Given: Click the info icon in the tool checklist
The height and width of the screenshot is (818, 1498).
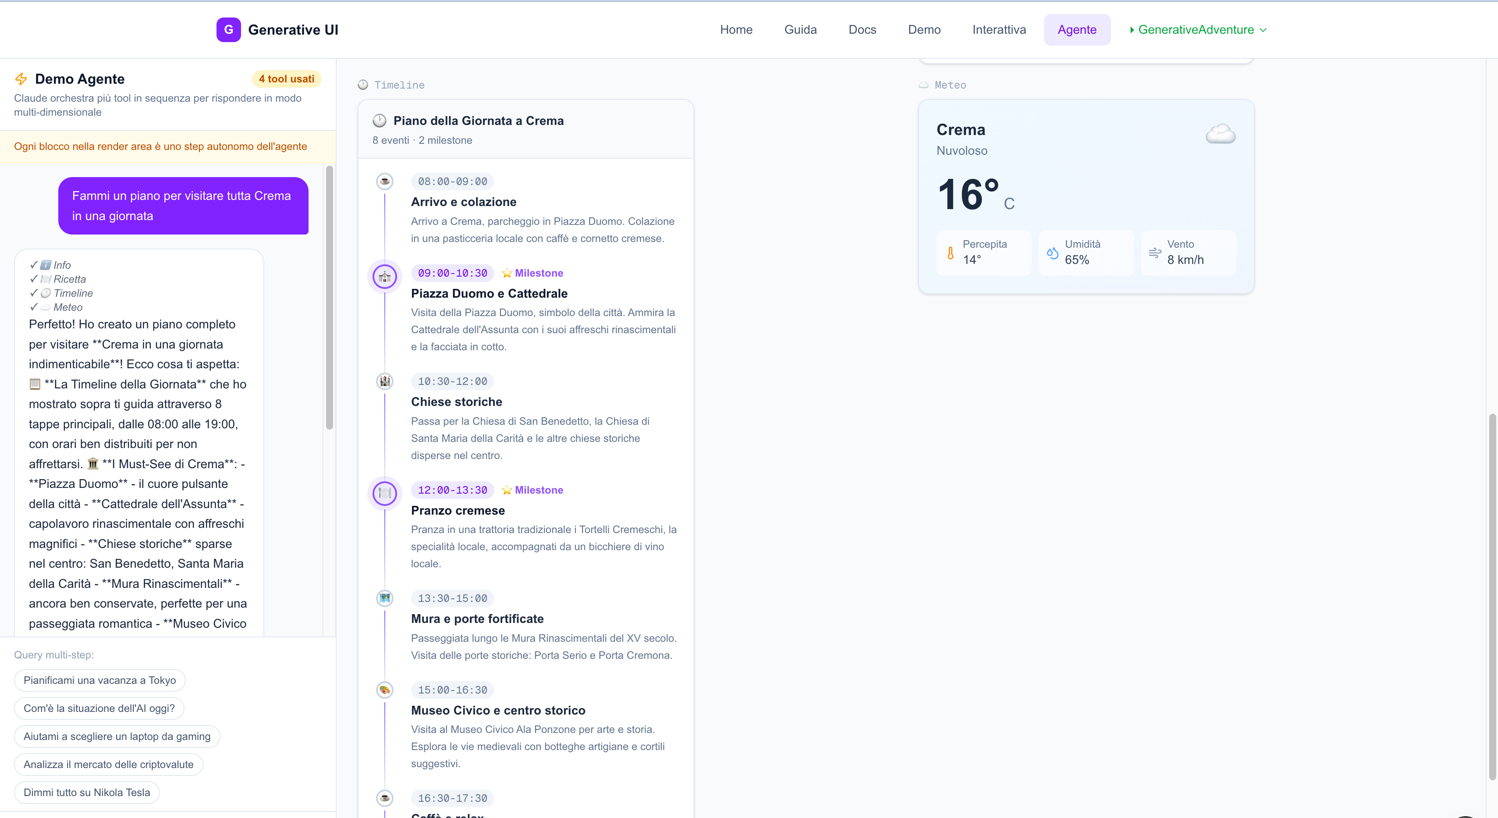Looking at the screenshot, I should [x=46, y=265].
